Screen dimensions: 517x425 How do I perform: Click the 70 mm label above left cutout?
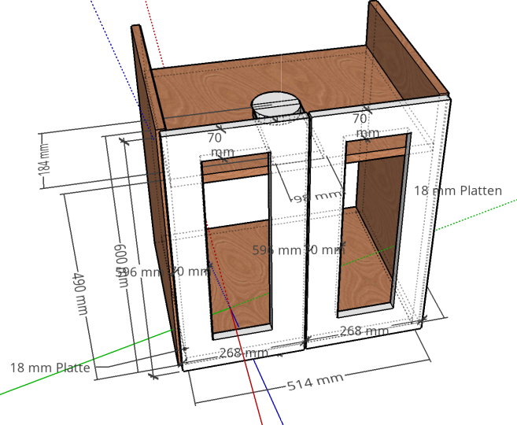pos(215,143)
